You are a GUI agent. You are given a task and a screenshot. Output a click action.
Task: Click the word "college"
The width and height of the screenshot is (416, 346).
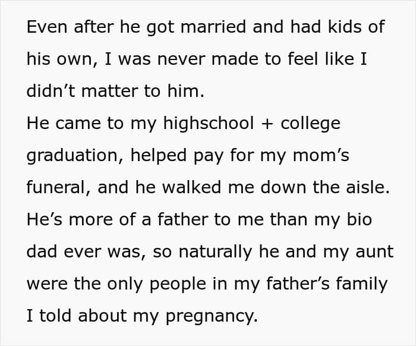[310, 124]
